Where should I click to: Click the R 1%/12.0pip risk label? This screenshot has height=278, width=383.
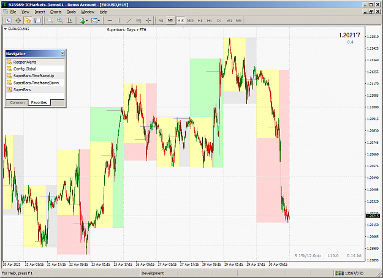(308, 255)
